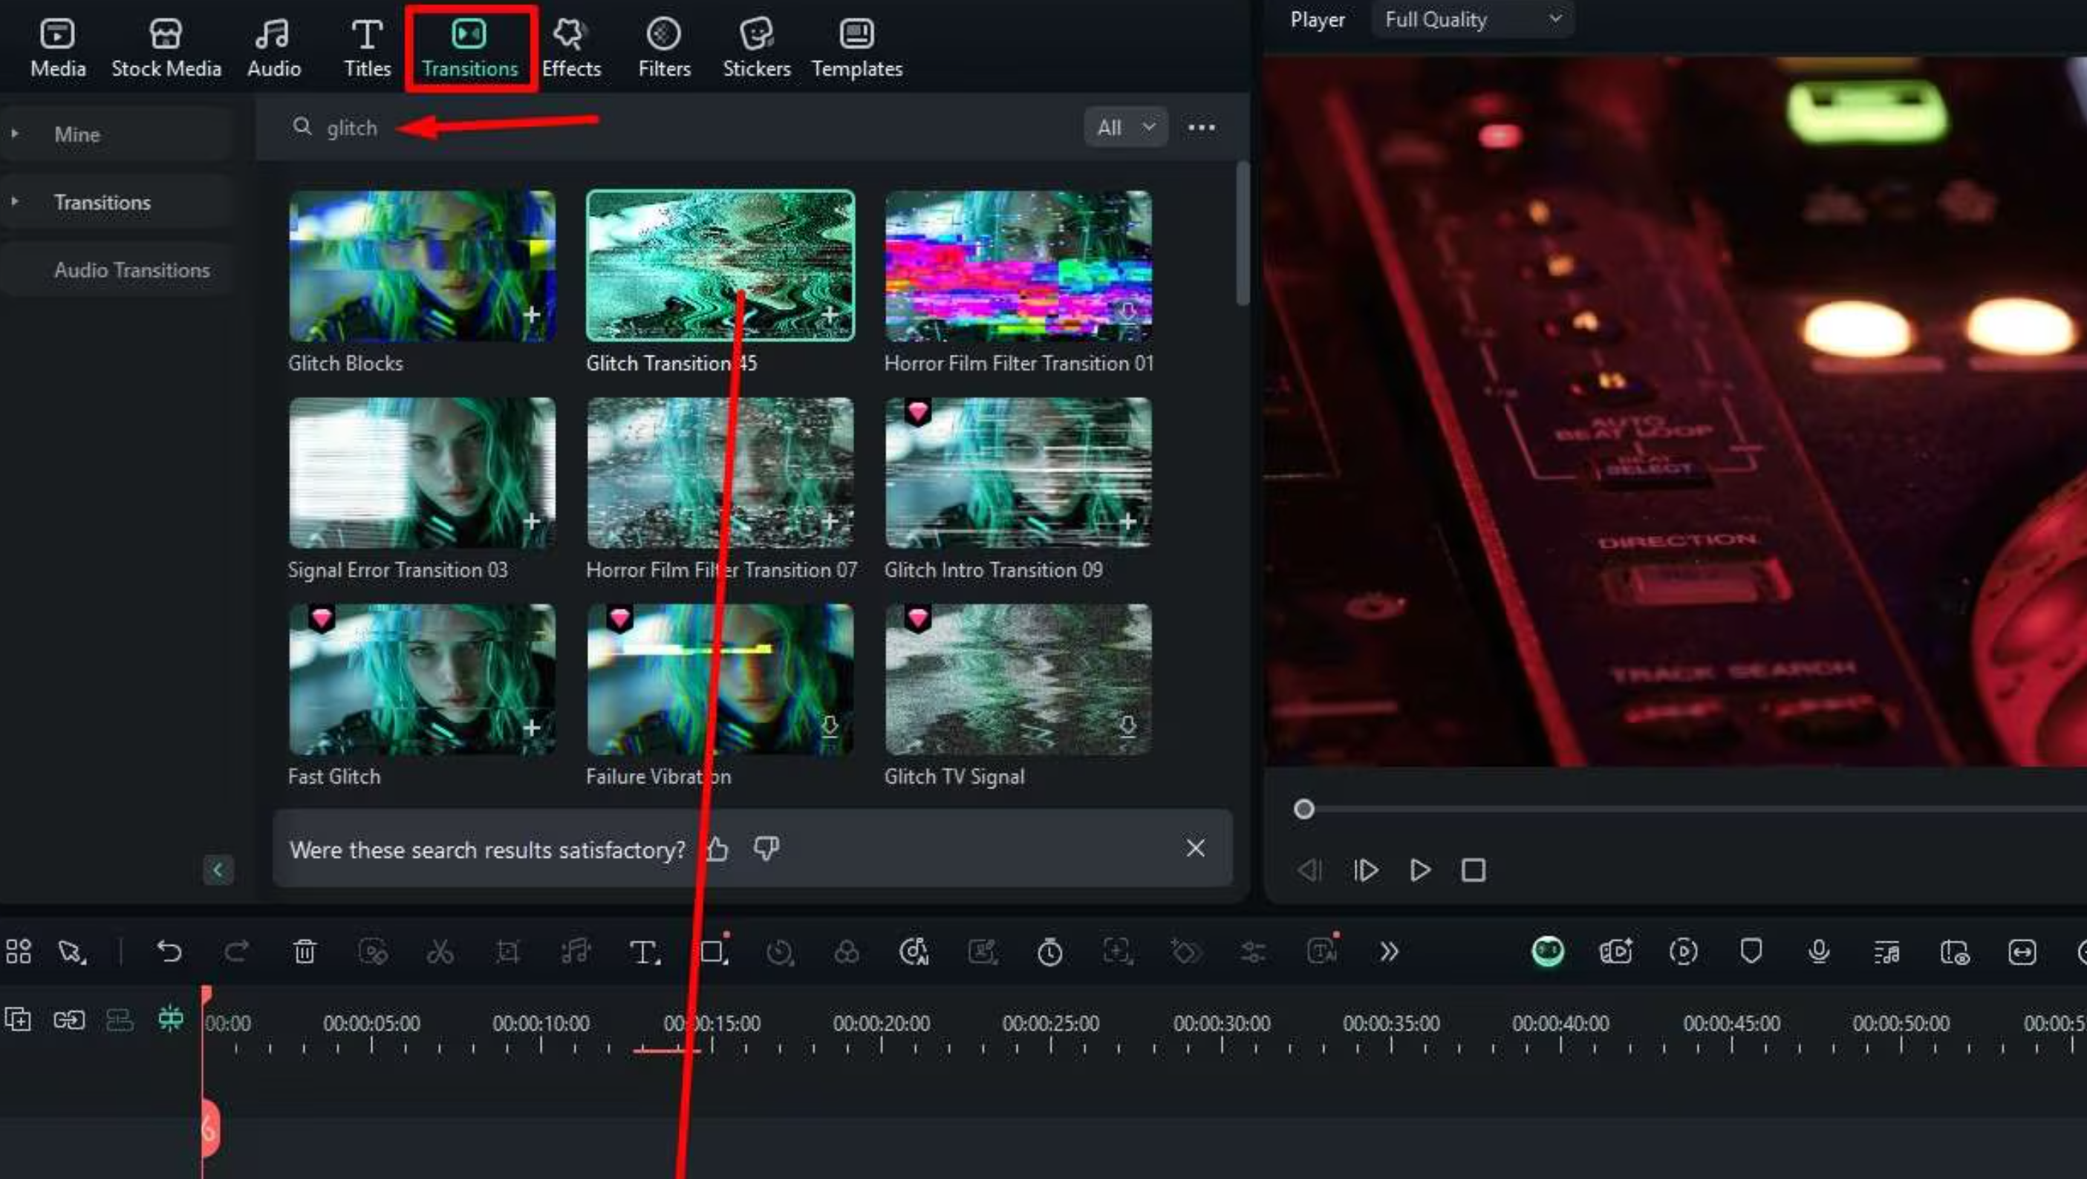Click the player progress slider handle

coord(1303,810)
